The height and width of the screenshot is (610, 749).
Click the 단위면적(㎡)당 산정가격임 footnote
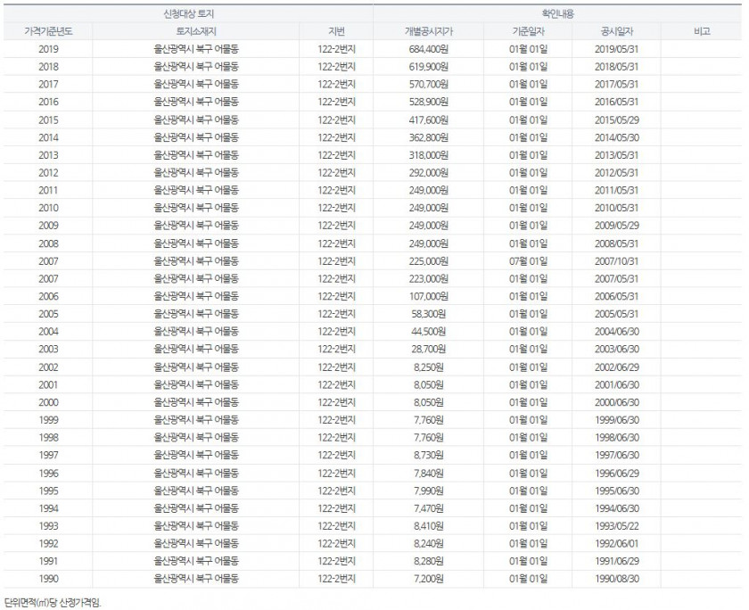(x=53, y=602)
